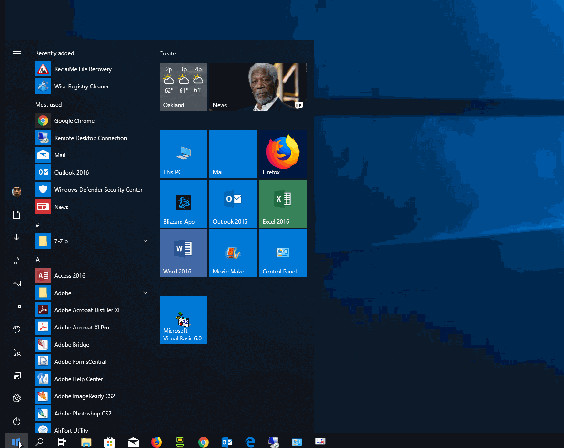Viewport: 564px width, 448px height.
Task: Open the Movie Maker tile
Action: (233, 253)
